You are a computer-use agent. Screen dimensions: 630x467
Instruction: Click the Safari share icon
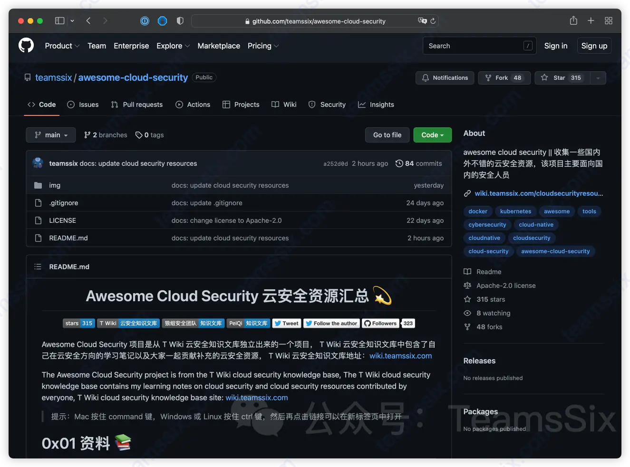(573, 21)
